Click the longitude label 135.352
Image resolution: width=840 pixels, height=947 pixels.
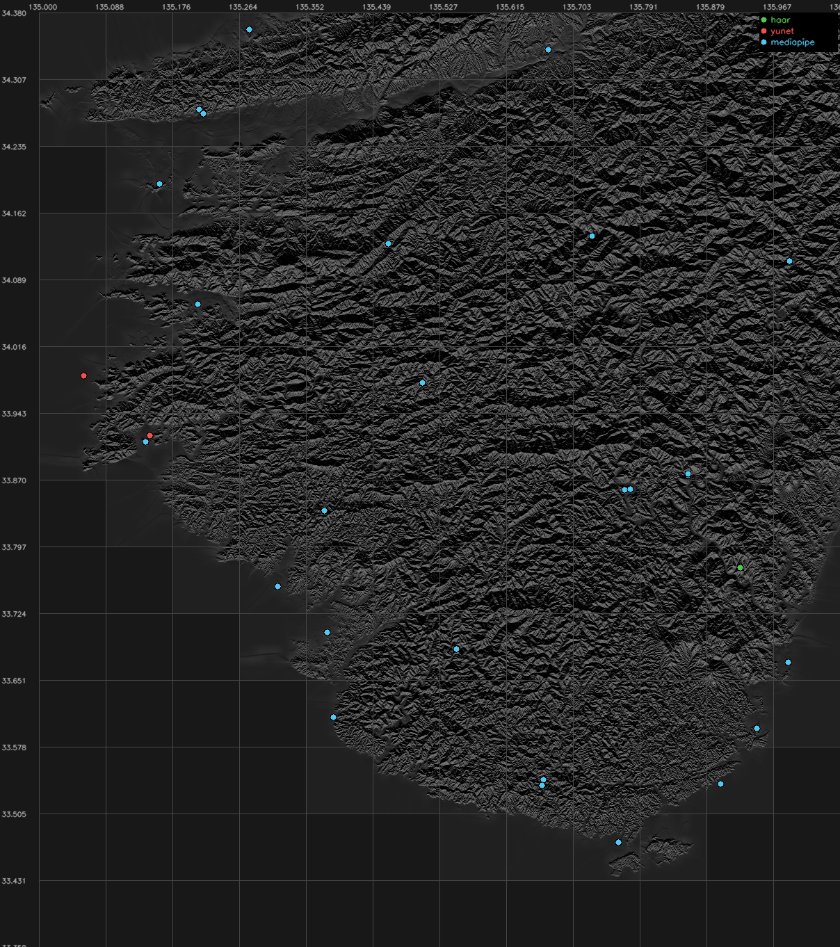click(309, 7)
